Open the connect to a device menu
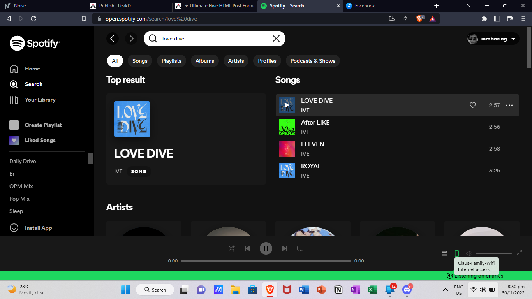The image size is (532, 299). tap(457, 253)
